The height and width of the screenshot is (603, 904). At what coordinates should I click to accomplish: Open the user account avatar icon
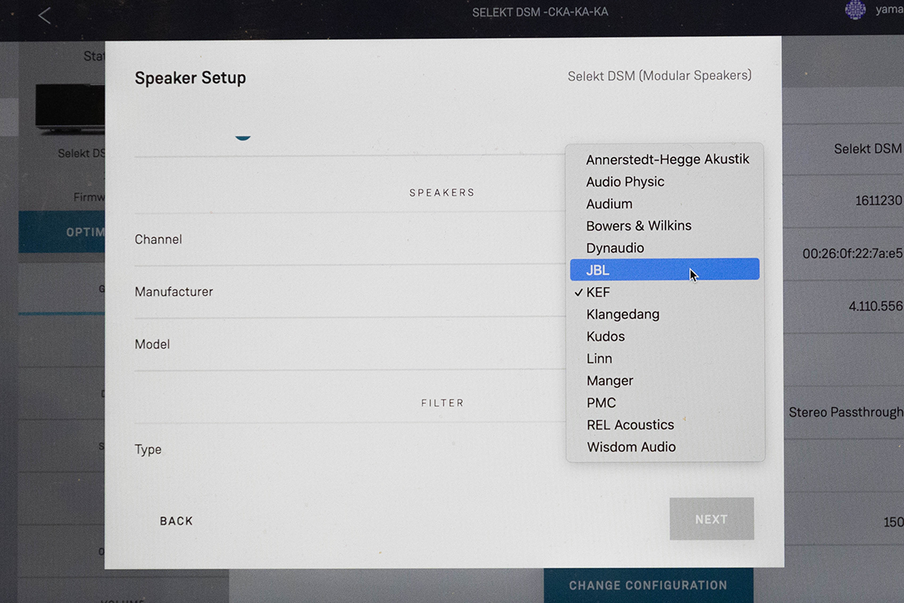pyautogui.click(x=855, y=10)
